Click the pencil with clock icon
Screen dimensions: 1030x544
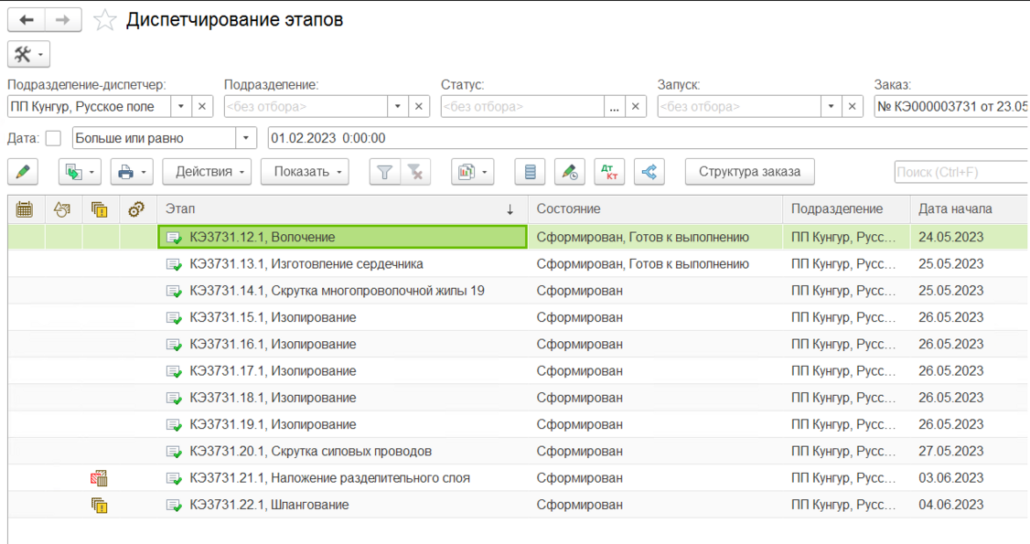tap(570, 172)
